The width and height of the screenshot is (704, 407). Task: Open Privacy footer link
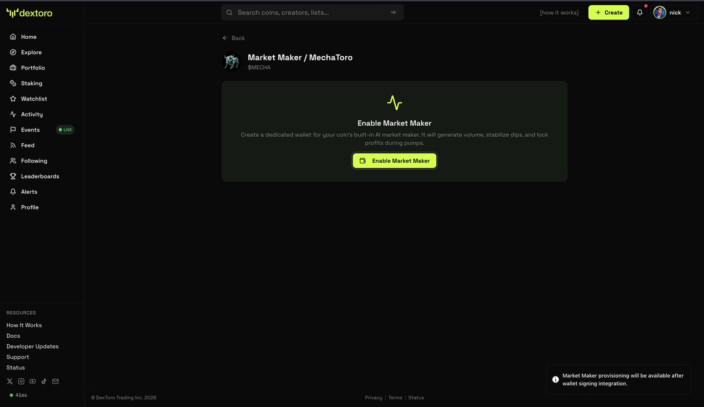coord(373,398)
